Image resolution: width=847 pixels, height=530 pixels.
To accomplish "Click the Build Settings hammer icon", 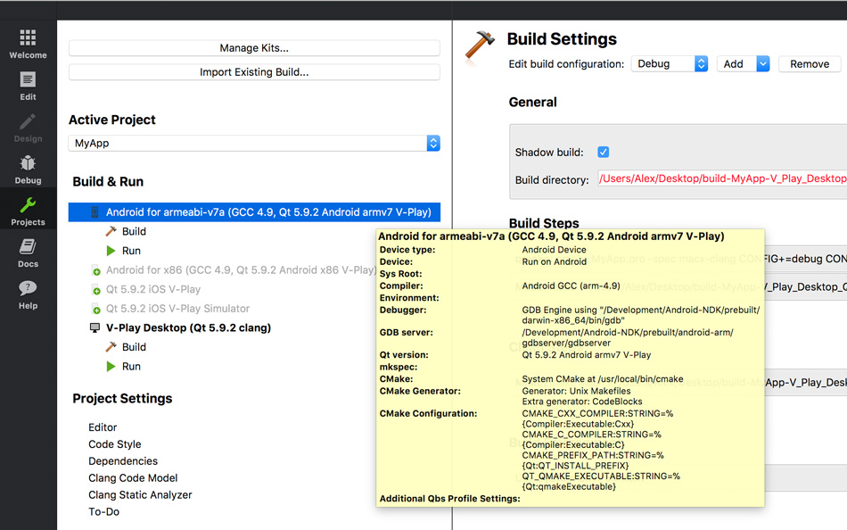I will 480,46.
